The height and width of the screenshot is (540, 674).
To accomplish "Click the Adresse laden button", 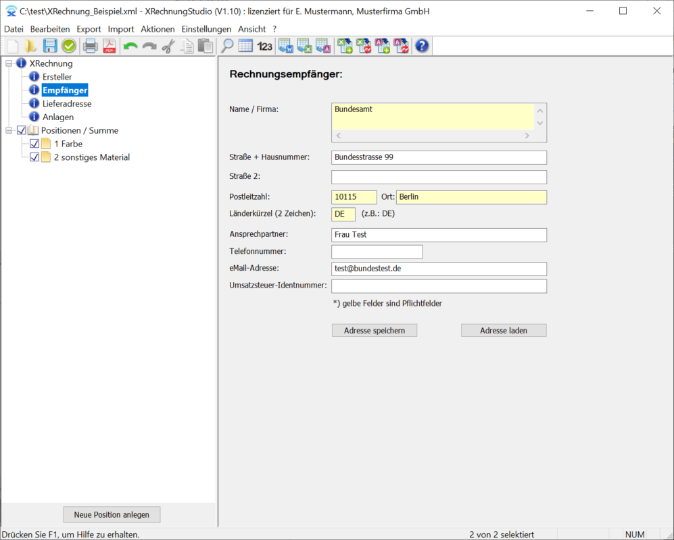I will coord(504,331).
